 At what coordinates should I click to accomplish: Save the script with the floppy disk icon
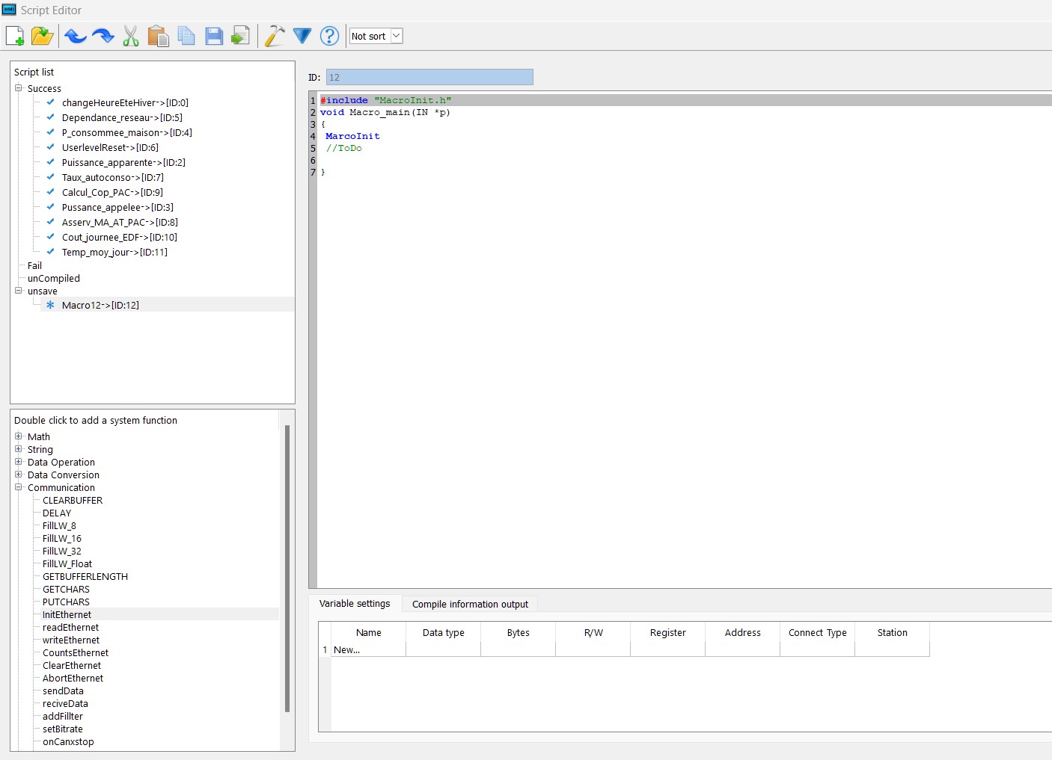214,36
